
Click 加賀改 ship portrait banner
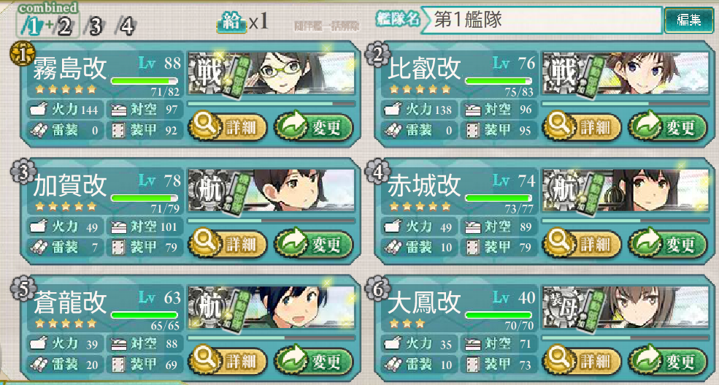(272, 190)
